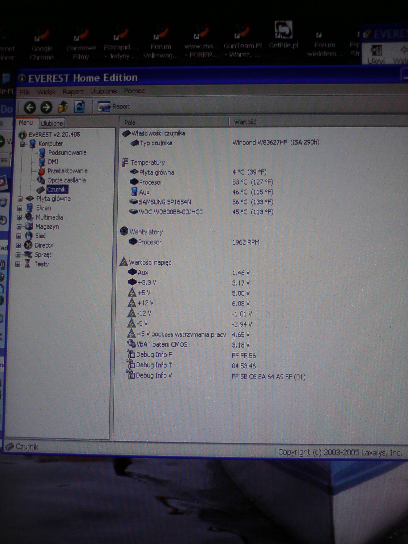Click the warning icon beside Wartości napięć
This screenshot has width=408, height=544.
(x=124, y=262)
